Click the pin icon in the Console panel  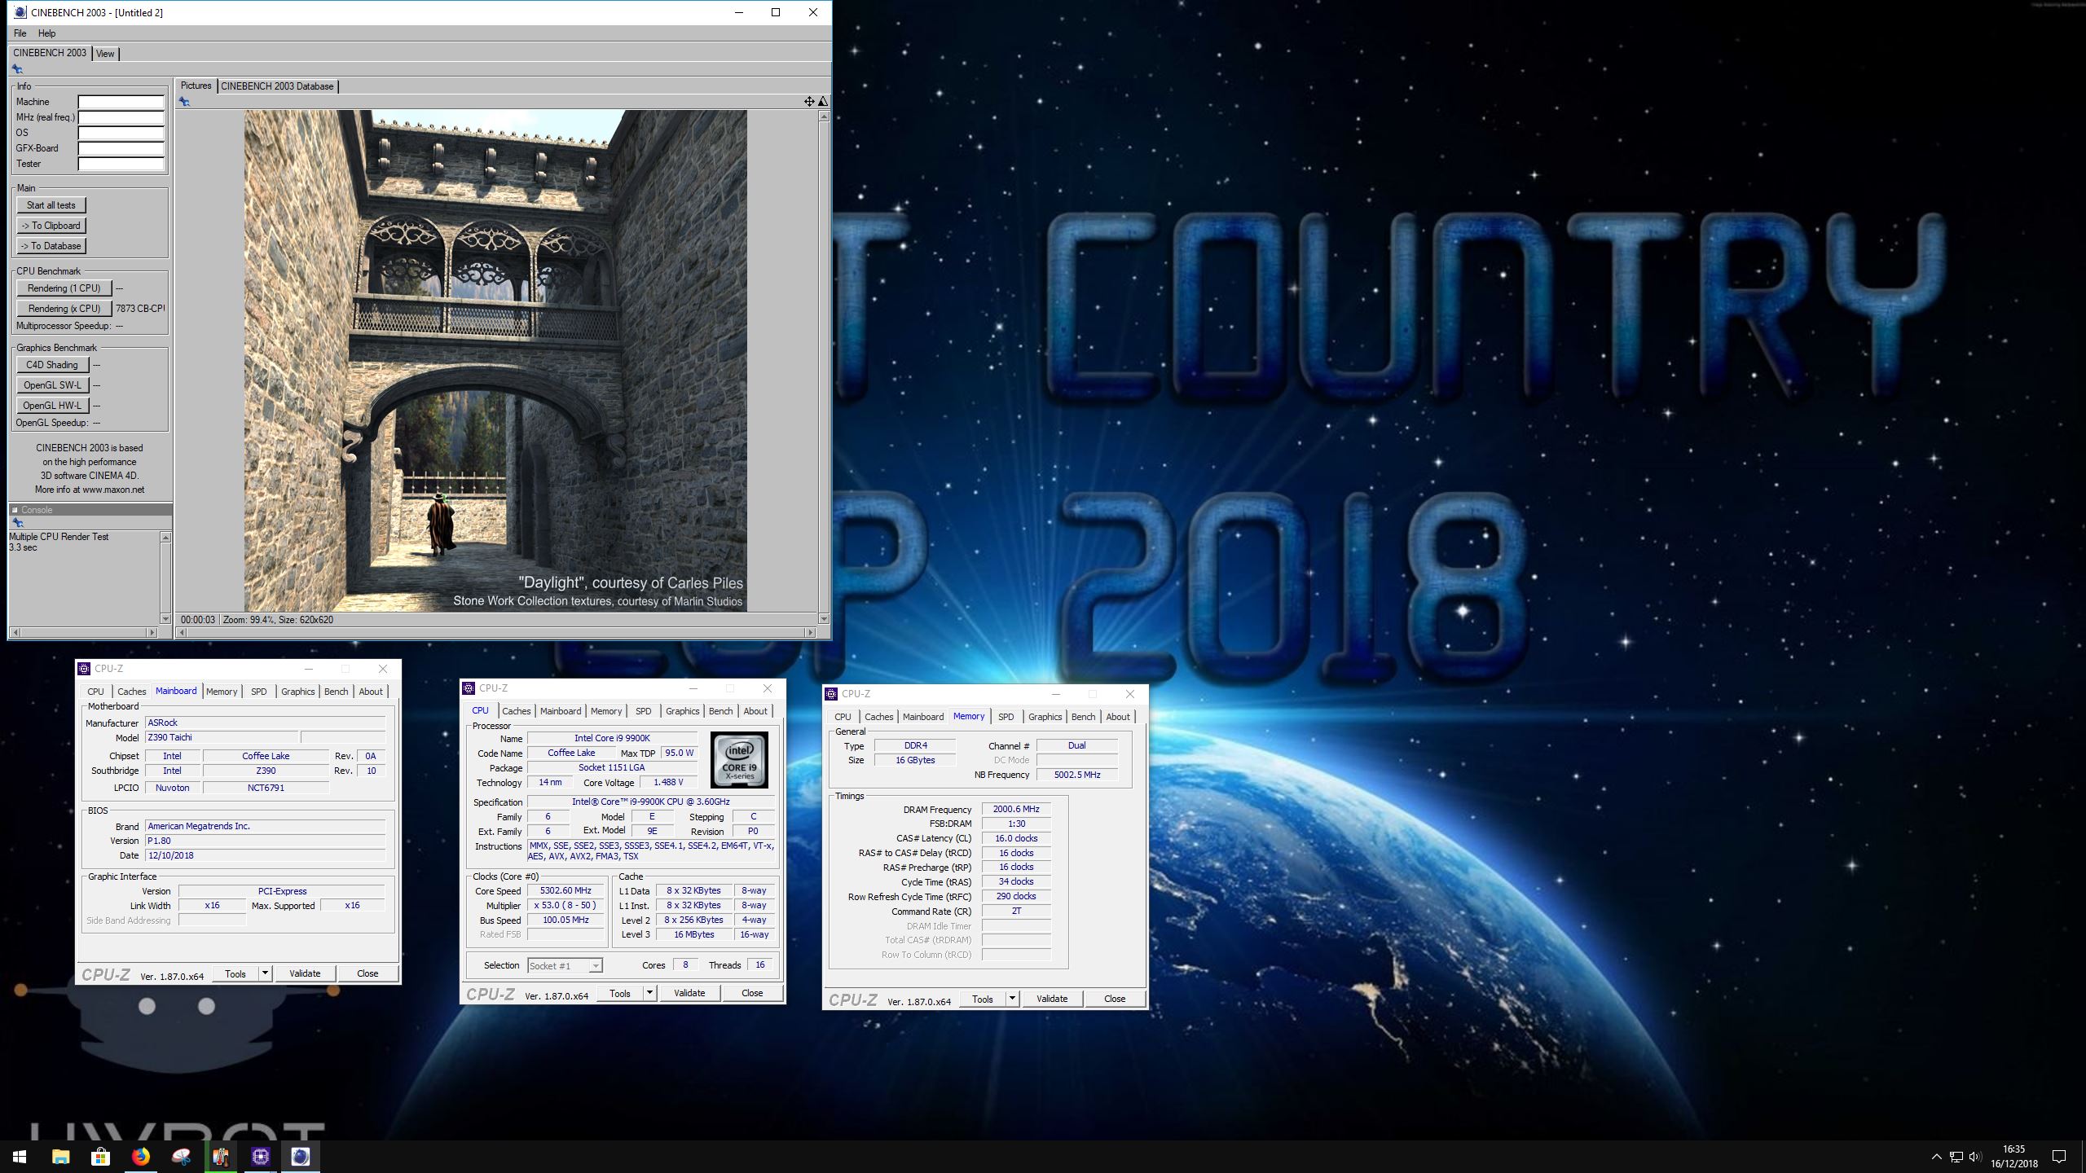(17, 523)
